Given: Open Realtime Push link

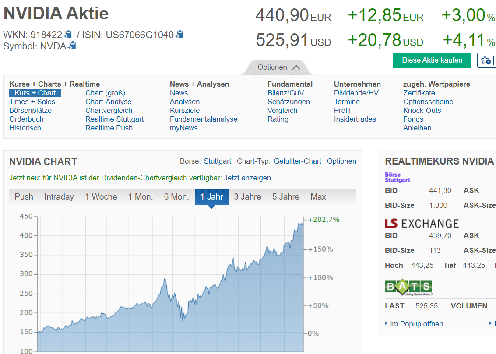Looking at the screenshot, I should (109, 128).
